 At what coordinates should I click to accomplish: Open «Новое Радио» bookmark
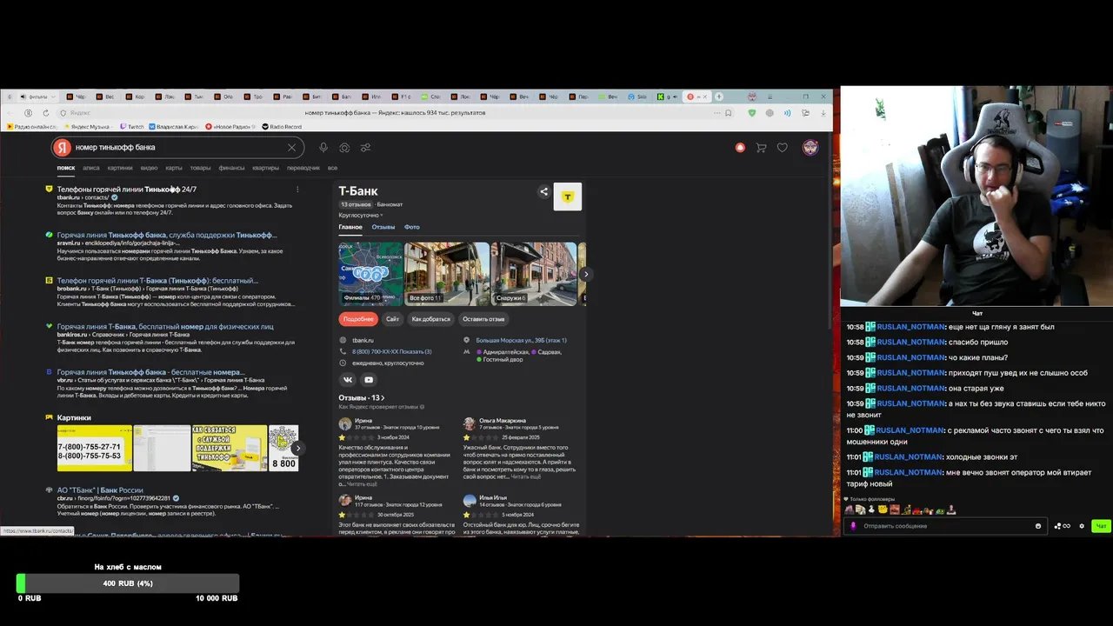230,127
